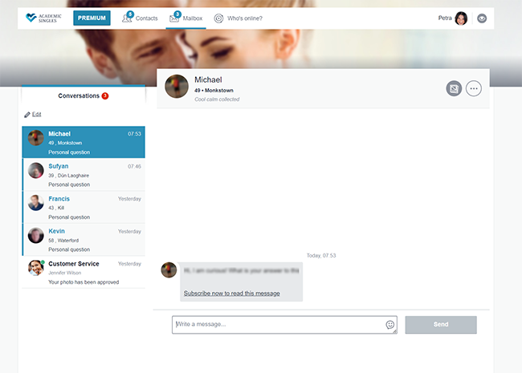Image resolution: width=522 pixels, height=373 pixels.
Task: Open the more options ellipsis menu
Action: click(473, 88)
